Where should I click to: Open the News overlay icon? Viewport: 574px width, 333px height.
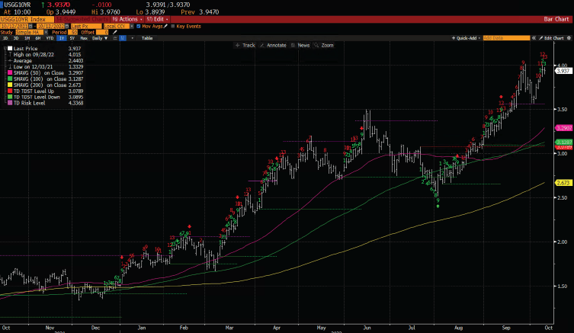301,45
